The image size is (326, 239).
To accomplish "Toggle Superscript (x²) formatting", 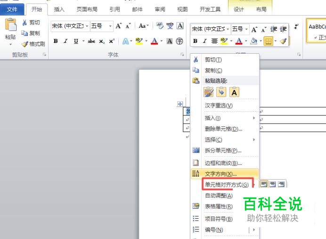I will [112, 41].
